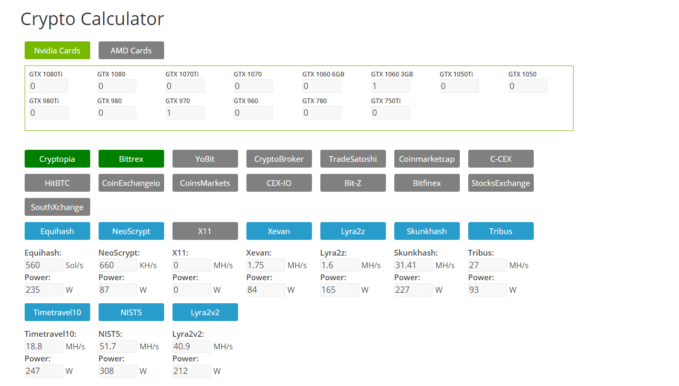Focus the GTX 1080 count field

(x=117, y=86)
